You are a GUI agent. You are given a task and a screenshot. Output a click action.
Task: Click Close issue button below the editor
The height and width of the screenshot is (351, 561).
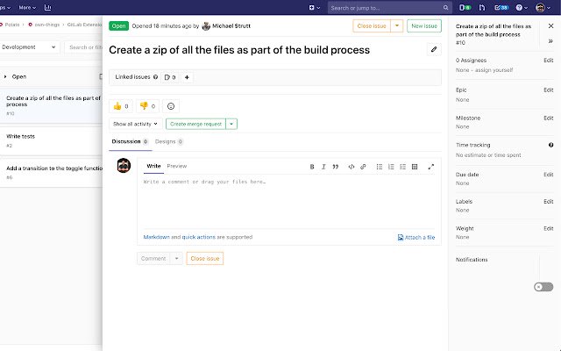click(x=204, y=258)
